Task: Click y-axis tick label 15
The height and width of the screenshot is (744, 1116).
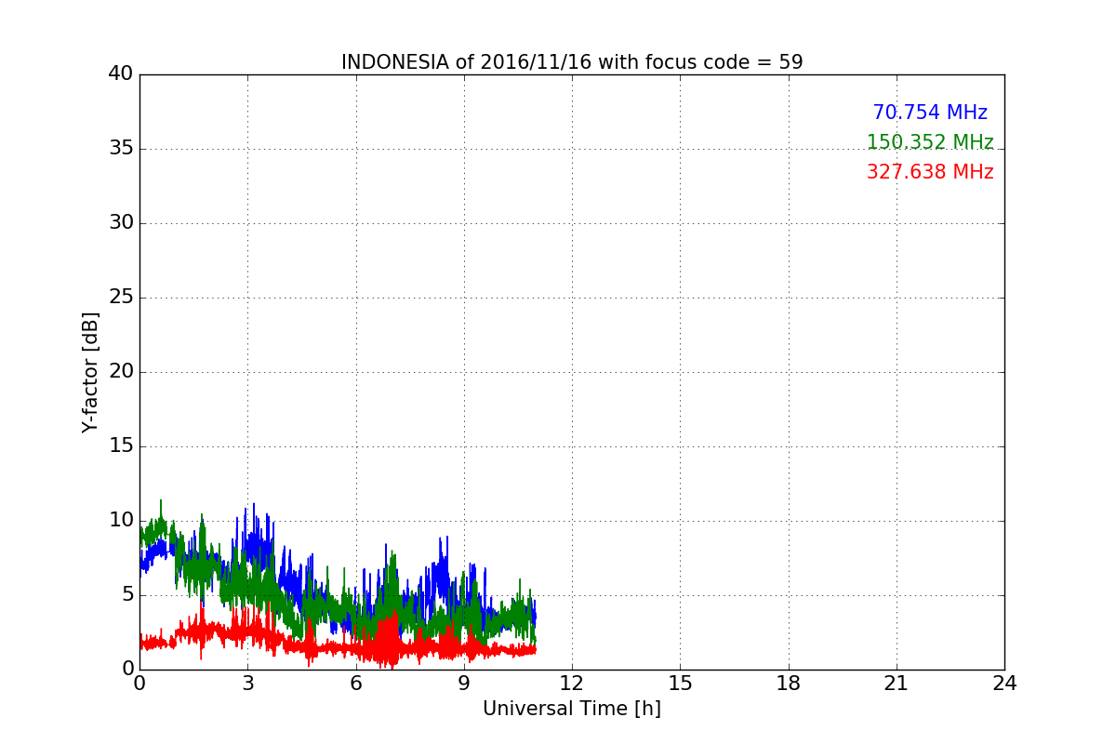Action: click(x=121, y=445)
